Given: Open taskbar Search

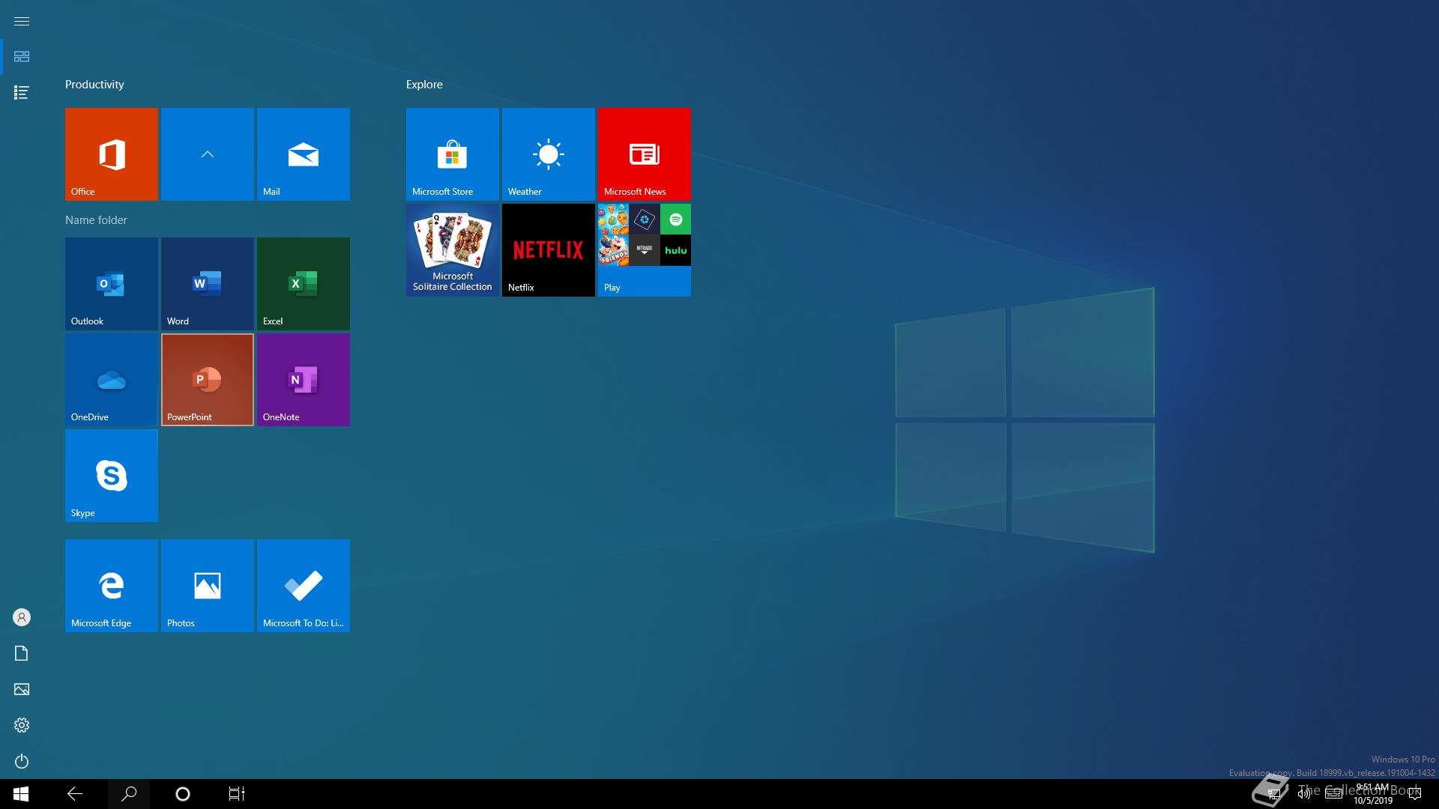Looking at the screenshot, I should pos(129,794).
